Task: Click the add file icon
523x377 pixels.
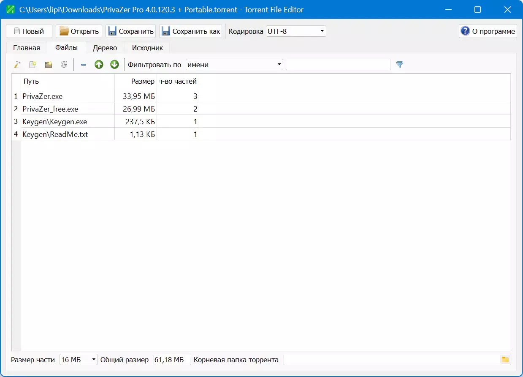Action: click(33, 65)
